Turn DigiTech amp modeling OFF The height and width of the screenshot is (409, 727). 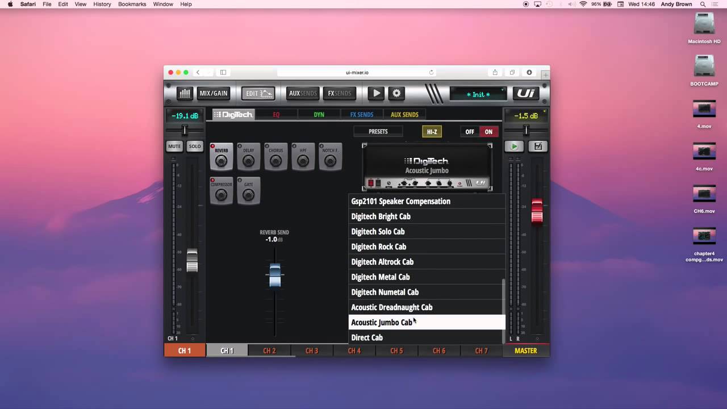click(470, 132)
